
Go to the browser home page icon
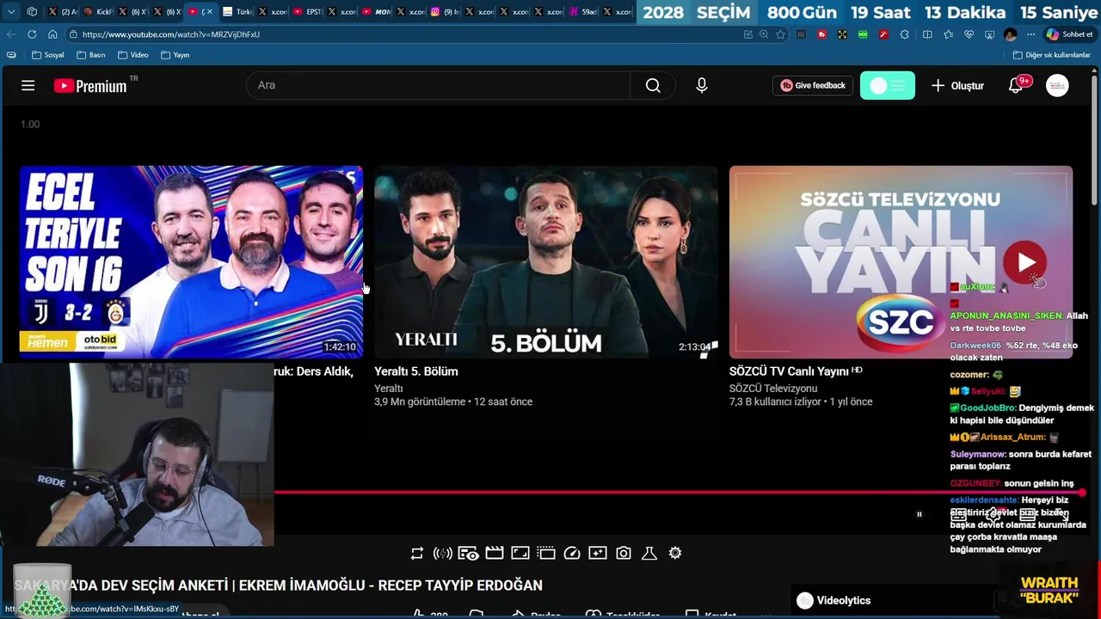[52, 34]
